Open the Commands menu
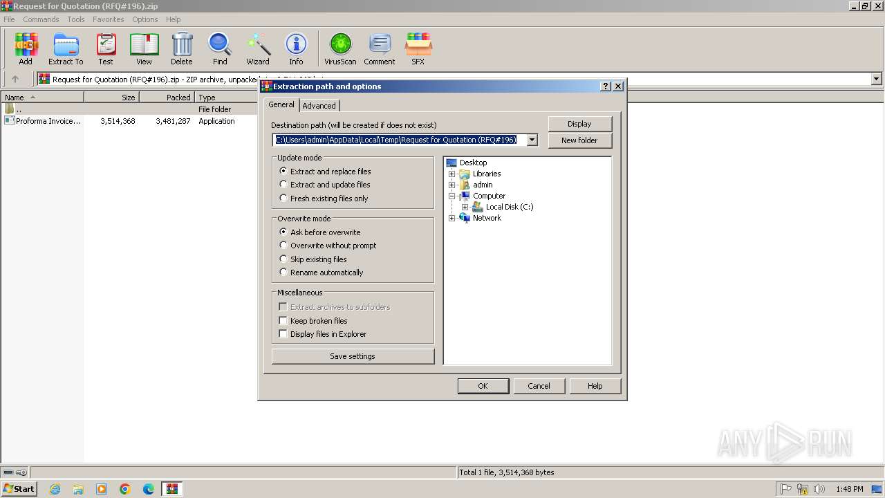Image resolution: width=885 pixels, height=498 pixels. (x=41, y=19)
